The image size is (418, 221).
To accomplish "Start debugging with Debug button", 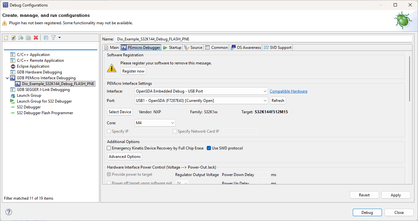I will pos(367,213).
